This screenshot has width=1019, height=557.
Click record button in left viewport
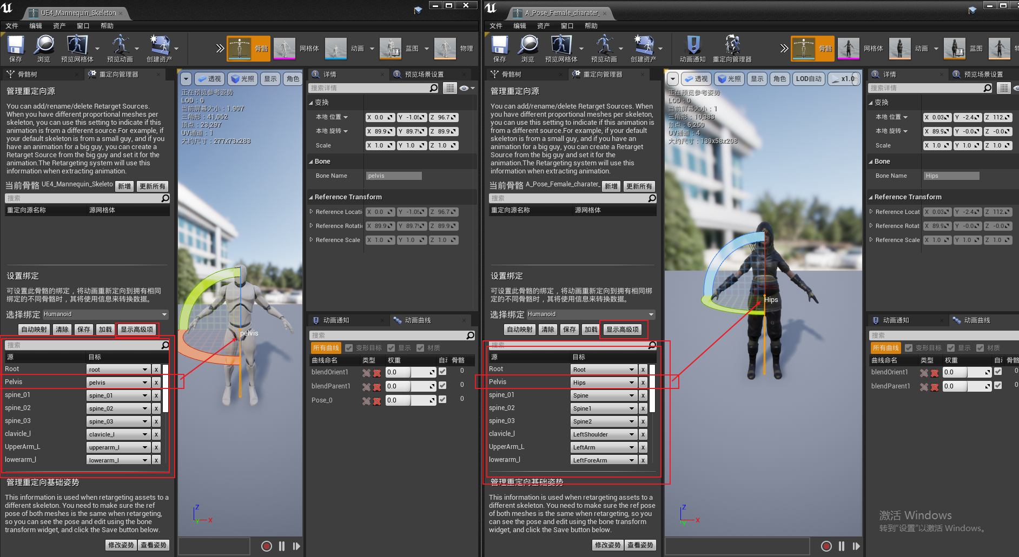pyautogui.click(x=267, y=546)
